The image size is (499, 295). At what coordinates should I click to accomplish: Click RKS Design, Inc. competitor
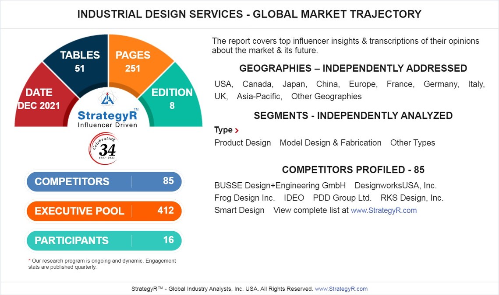pyautogui.click(x=412, y=198)
